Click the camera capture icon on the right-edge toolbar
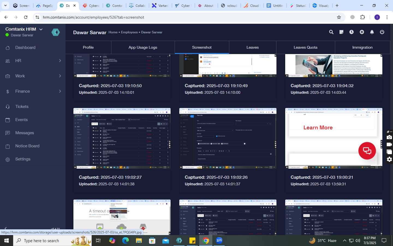The image size is (393, 246). [x=389, y=137]
